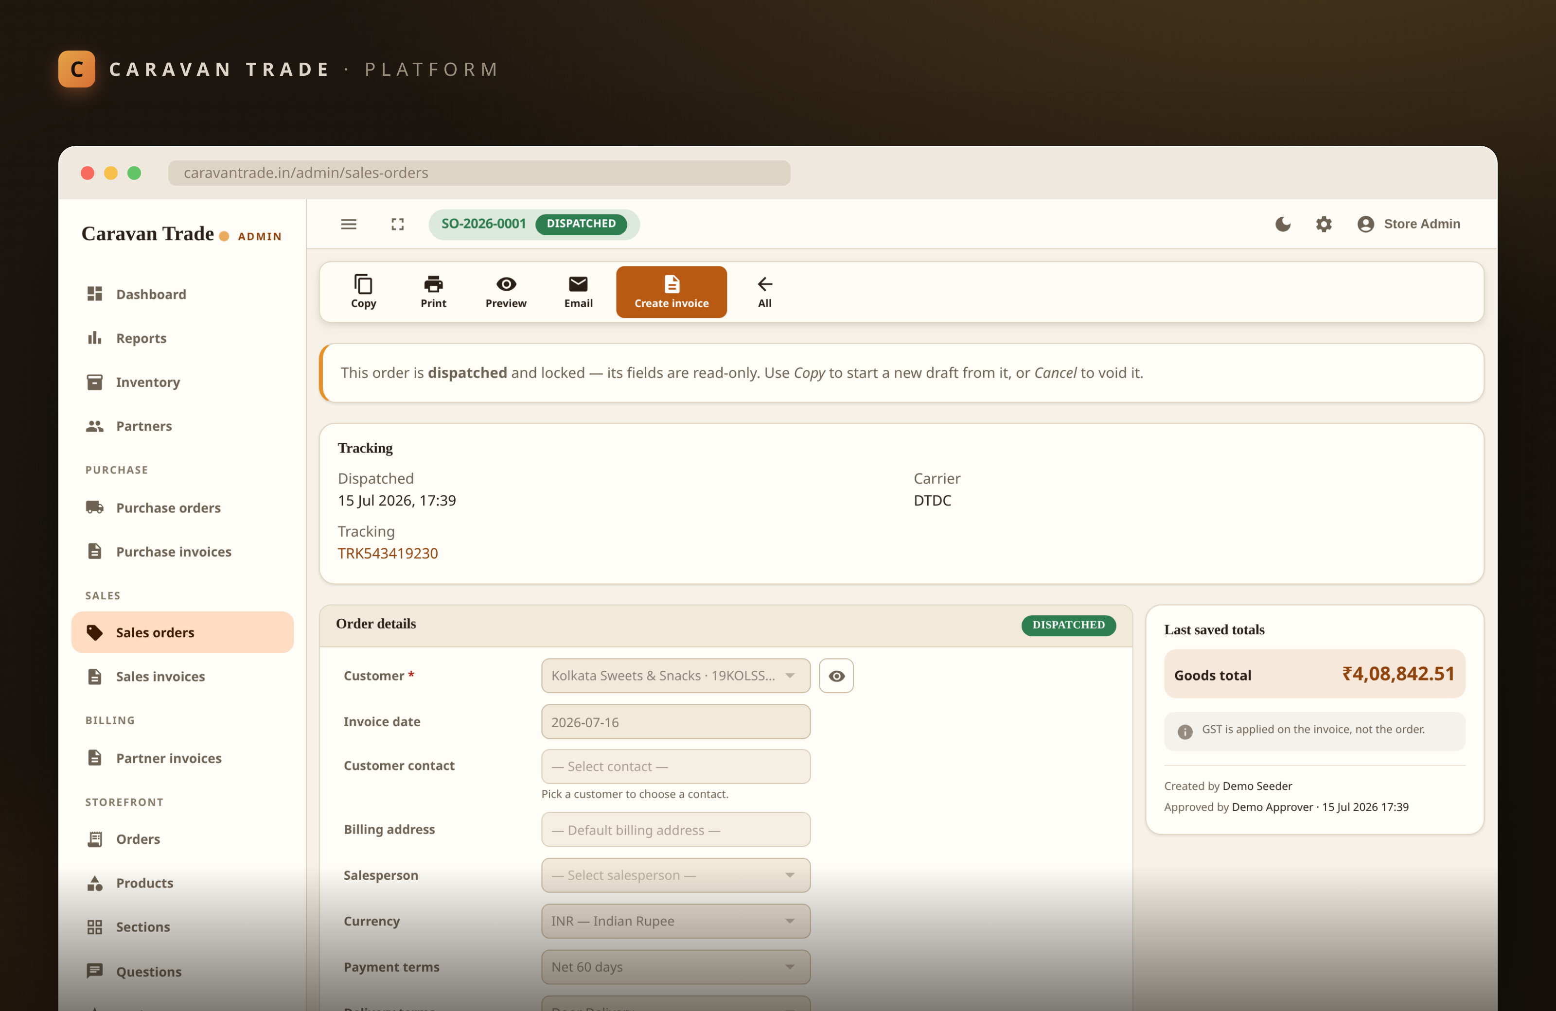
Task: Open Partners page
Action: (182, 425)
